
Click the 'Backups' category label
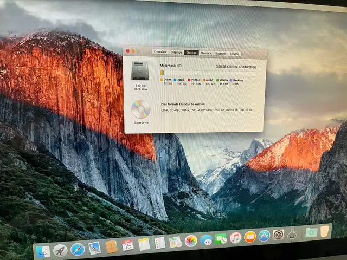click(x=238, y=80)
